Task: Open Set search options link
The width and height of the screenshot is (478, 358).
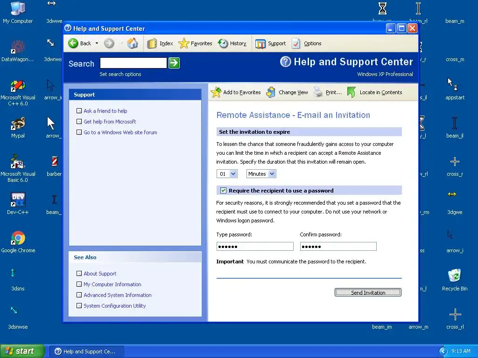Action: point(120,74)
